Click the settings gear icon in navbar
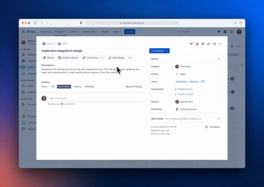 pos(231,32)
